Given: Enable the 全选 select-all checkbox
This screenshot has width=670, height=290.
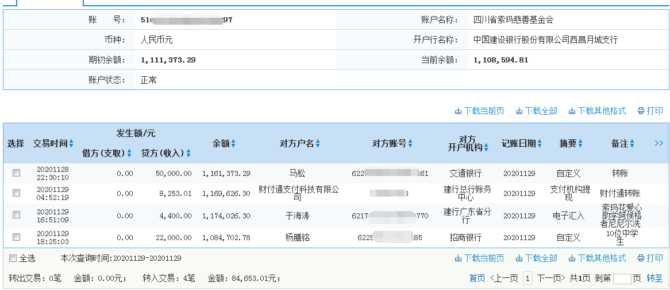Looking at the screenshot, I should click(13, 258).
